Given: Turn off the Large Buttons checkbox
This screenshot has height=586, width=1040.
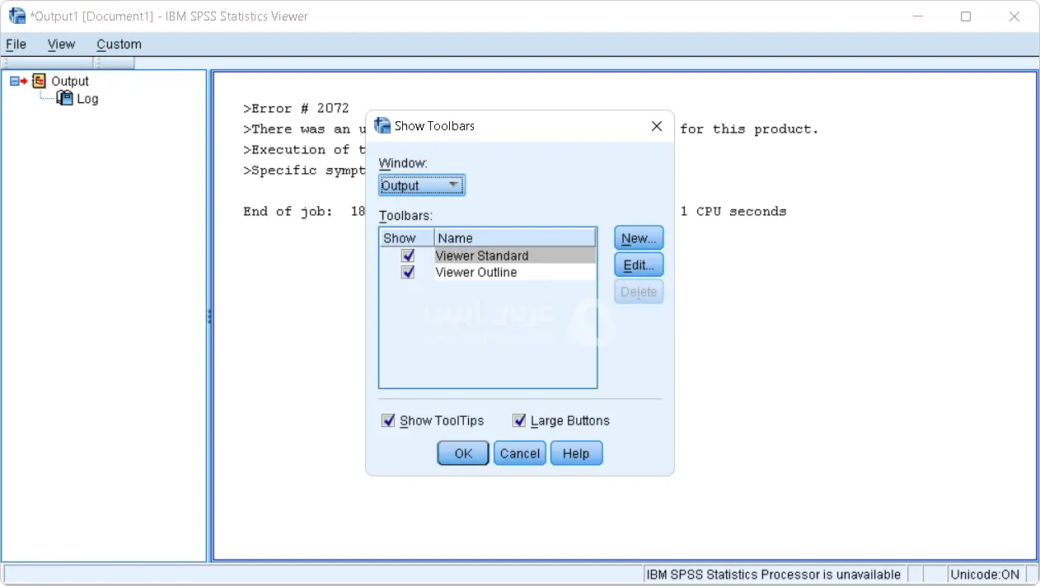Looking at the screenshot, I should tap(519, 420).
